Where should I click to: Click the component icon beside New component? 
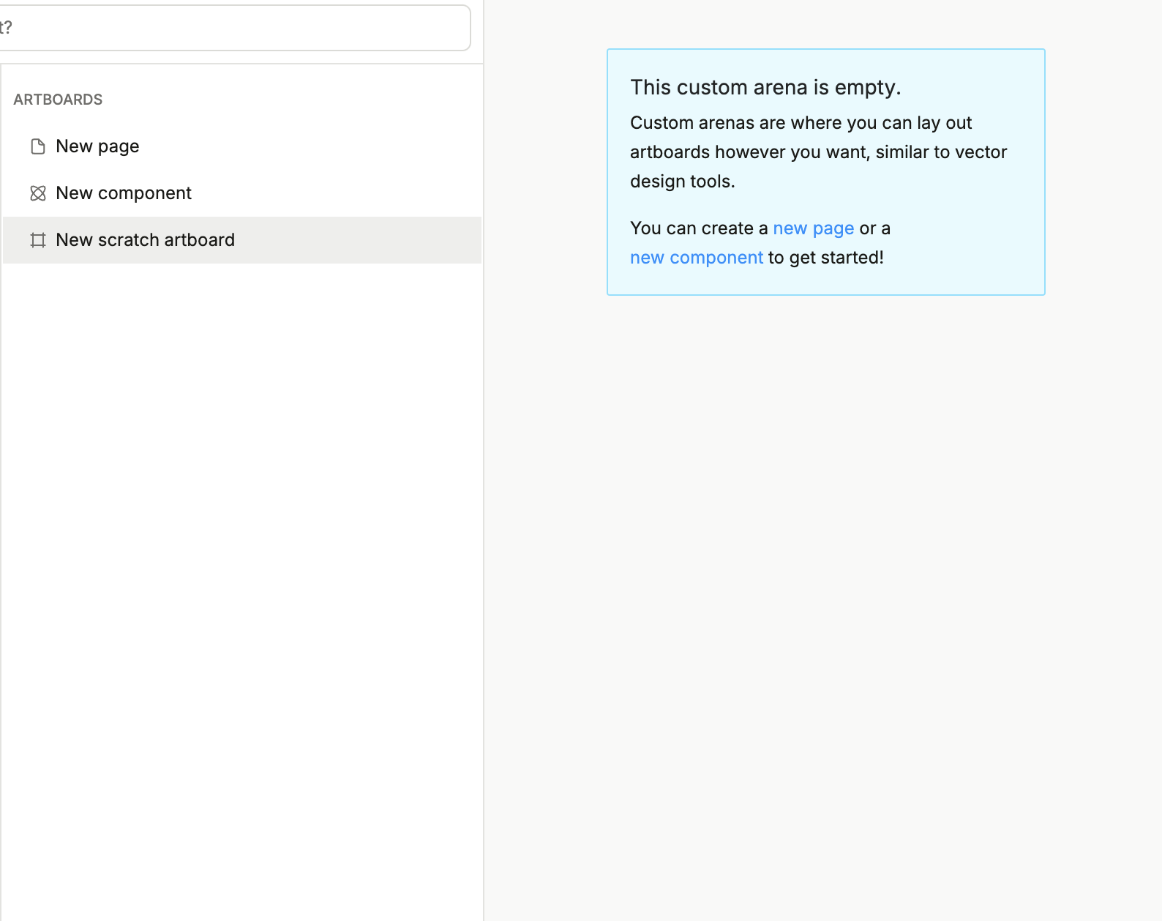(38, 193)
